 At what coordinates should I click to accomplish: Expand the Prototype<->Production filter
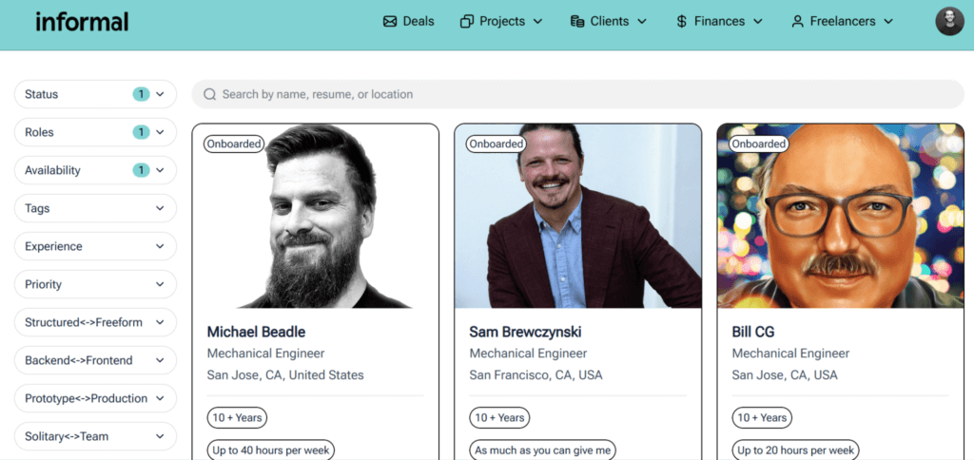pos(95,398)
